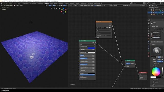Screen dimensions: 164x92
Task: Expand the Options panel
Action: pyautogui.click(x=154, y=84)
